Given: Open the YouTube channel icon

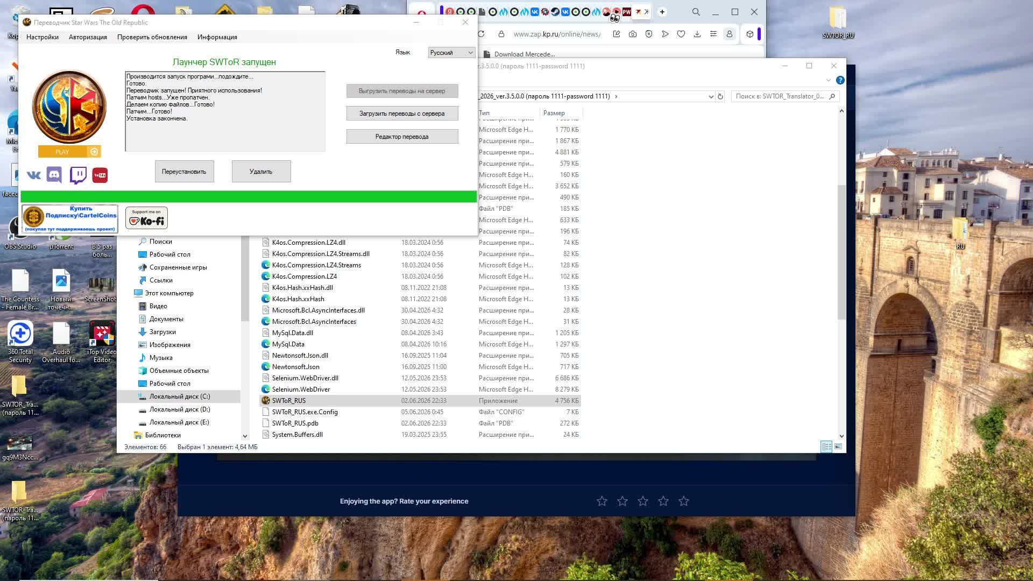Looking at the screenshot, I should tap(100, 175).
